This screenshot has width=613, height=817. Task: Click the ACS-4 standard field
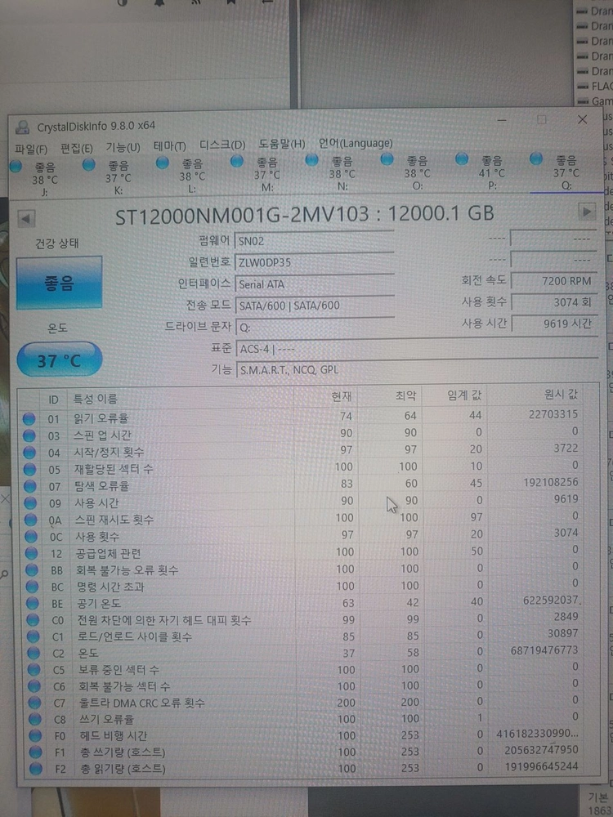[417, 348]
